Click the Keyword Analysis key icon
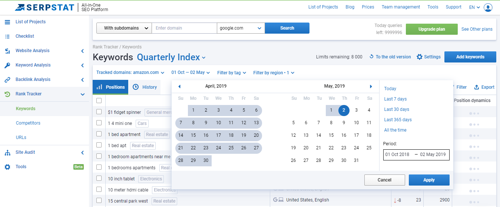Viewport: 500px width, 207px height. tap(7, 65)
